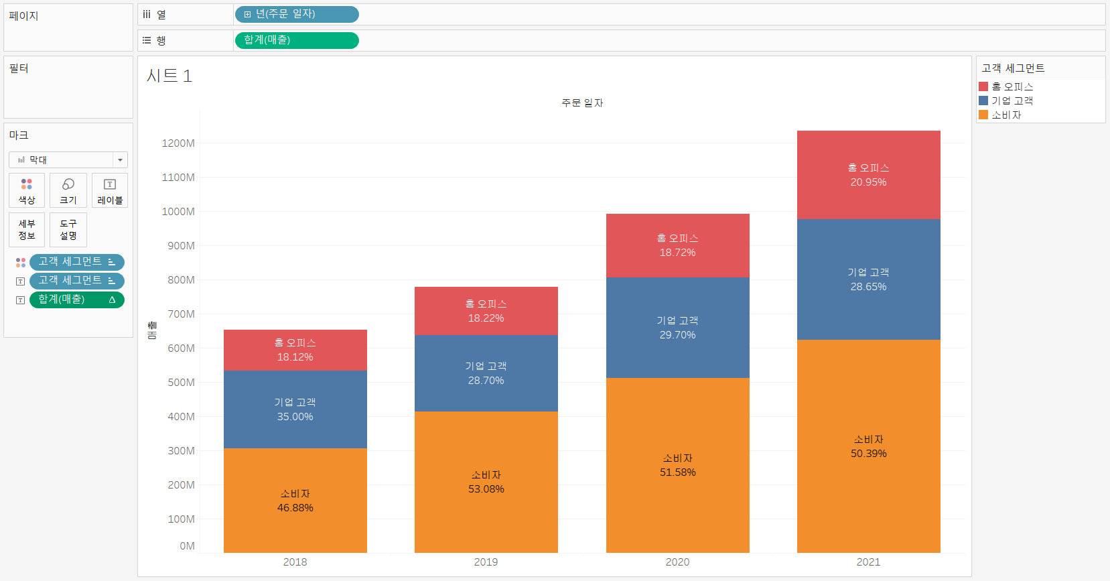Viewport: 1110px width, 581px height.
Task: Click the 세부 정보 detail button
Action: pos(27,230)
